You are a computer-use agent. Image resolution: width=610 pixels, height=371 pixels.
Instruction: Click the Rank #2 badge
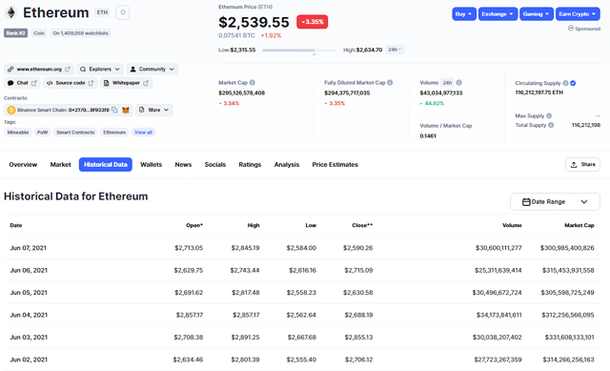pyautogui.click(x=15, y=33)
